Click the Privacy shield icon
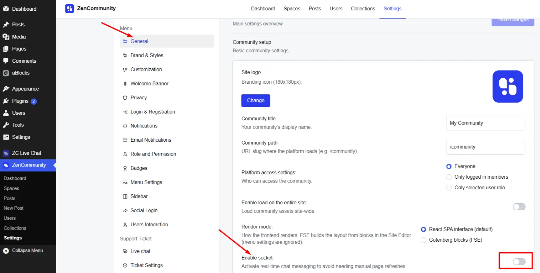 [x=125, y=98]
